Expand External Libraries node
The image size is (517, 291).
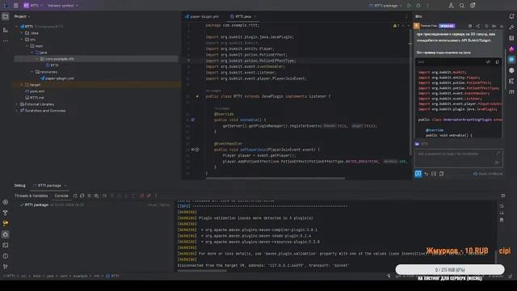point(16,104)
